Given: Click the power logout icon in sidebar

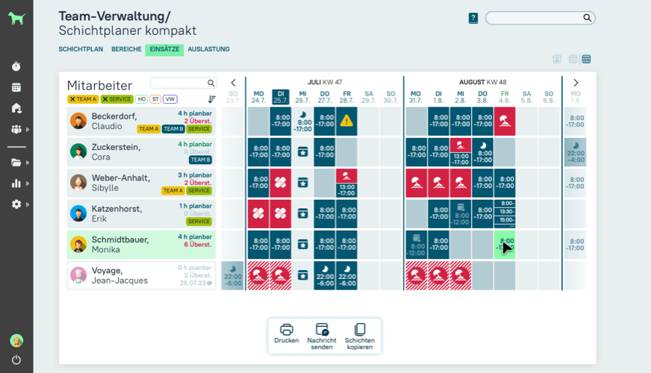Looking at the screenshot, I should pos(16,360).
